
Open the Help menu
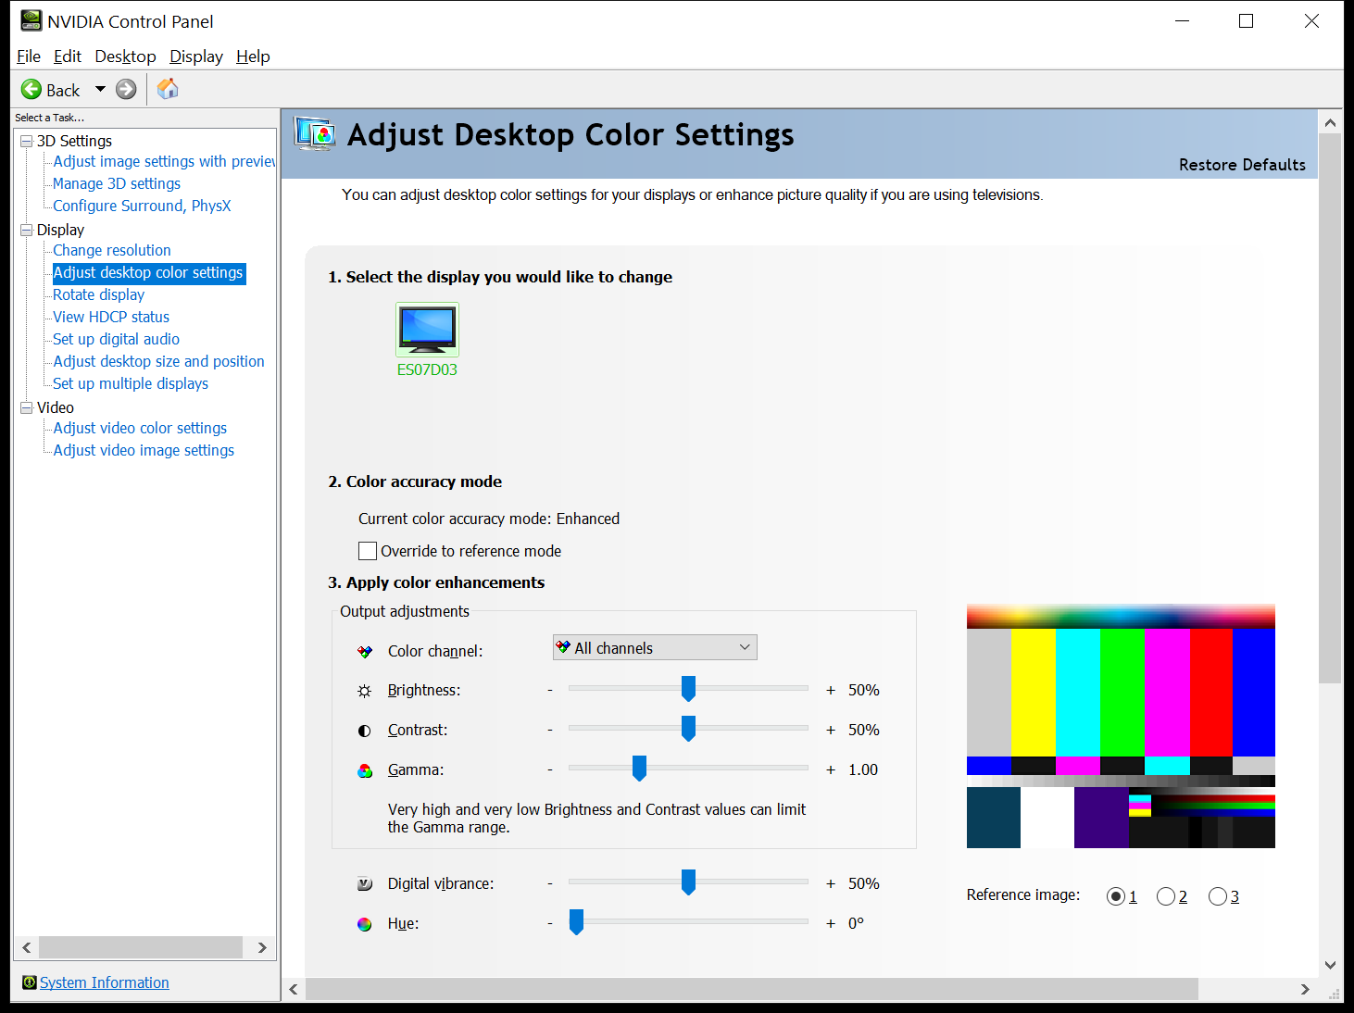(x=253, y=56)
